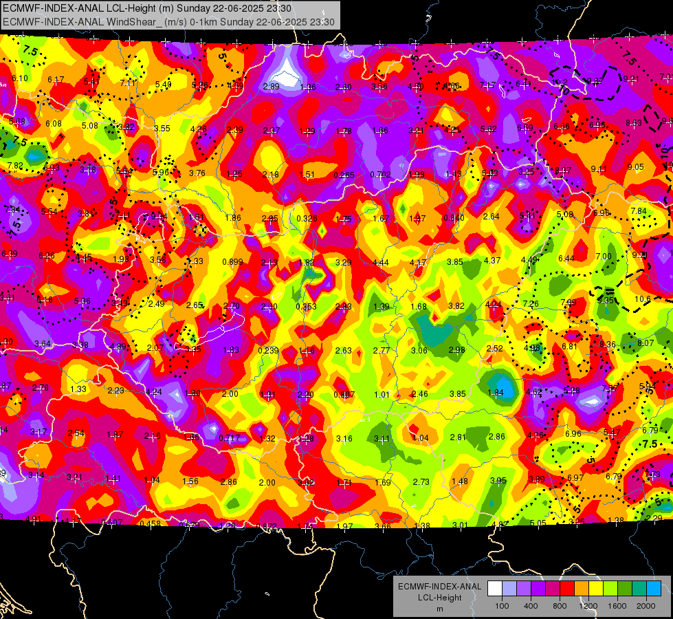
Task: Click the wind shear value 8.07
Action: coord(646,343)
